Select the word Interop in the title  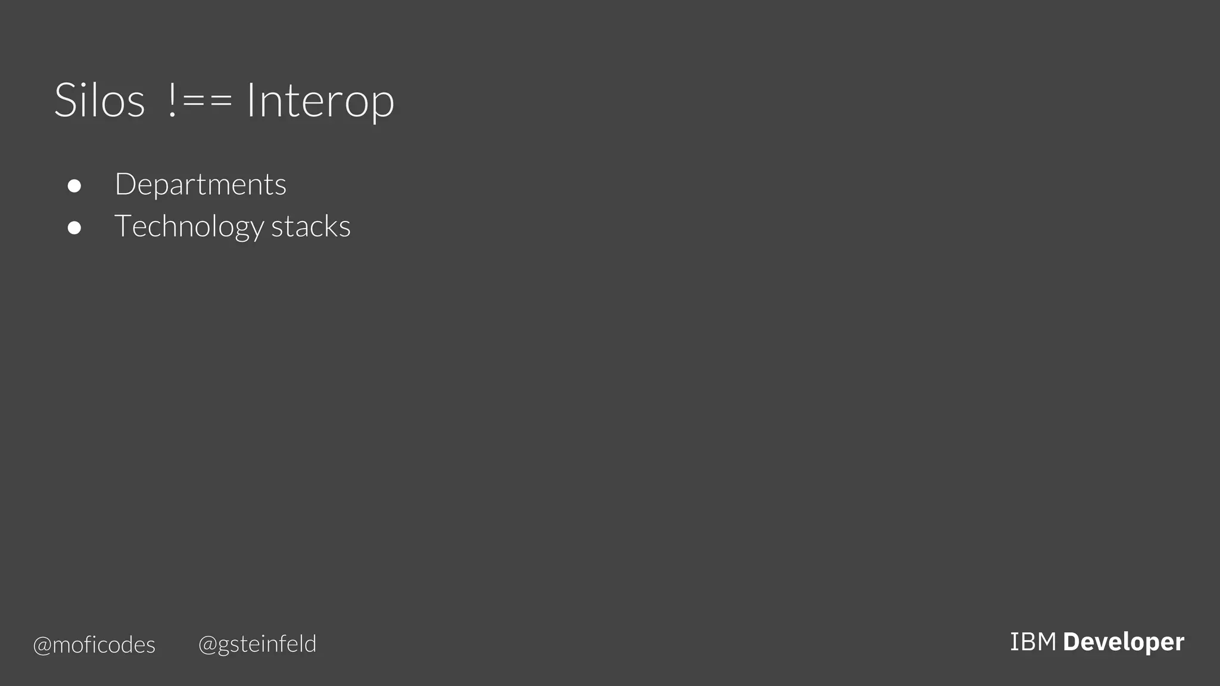(320, 102)
